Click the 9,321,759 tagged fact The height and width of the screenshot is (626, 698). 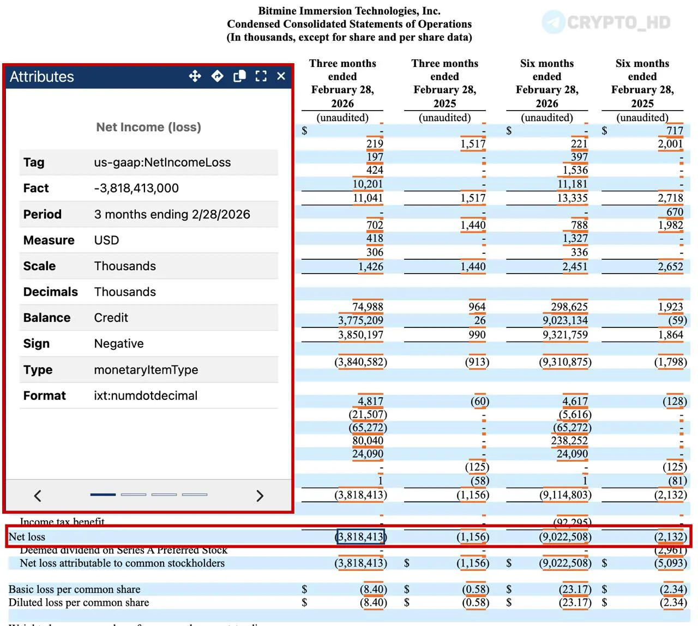click(x=565, y=335)
